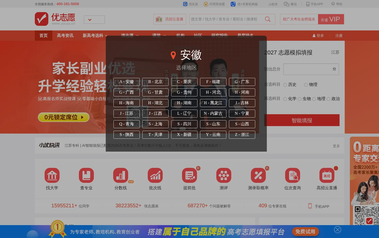Screen dimensions: 379x238
Task: Close the bottom promotional banner
Action: (337, 229)
